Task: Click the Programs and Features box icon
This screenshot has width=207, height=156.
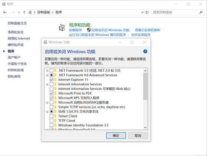Action: click(x=62, y=27)
